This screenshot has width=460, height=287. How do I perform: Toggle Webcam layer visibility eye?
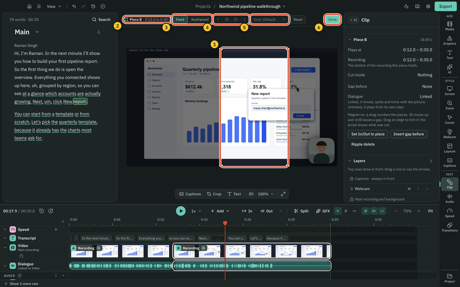(409, 189)
